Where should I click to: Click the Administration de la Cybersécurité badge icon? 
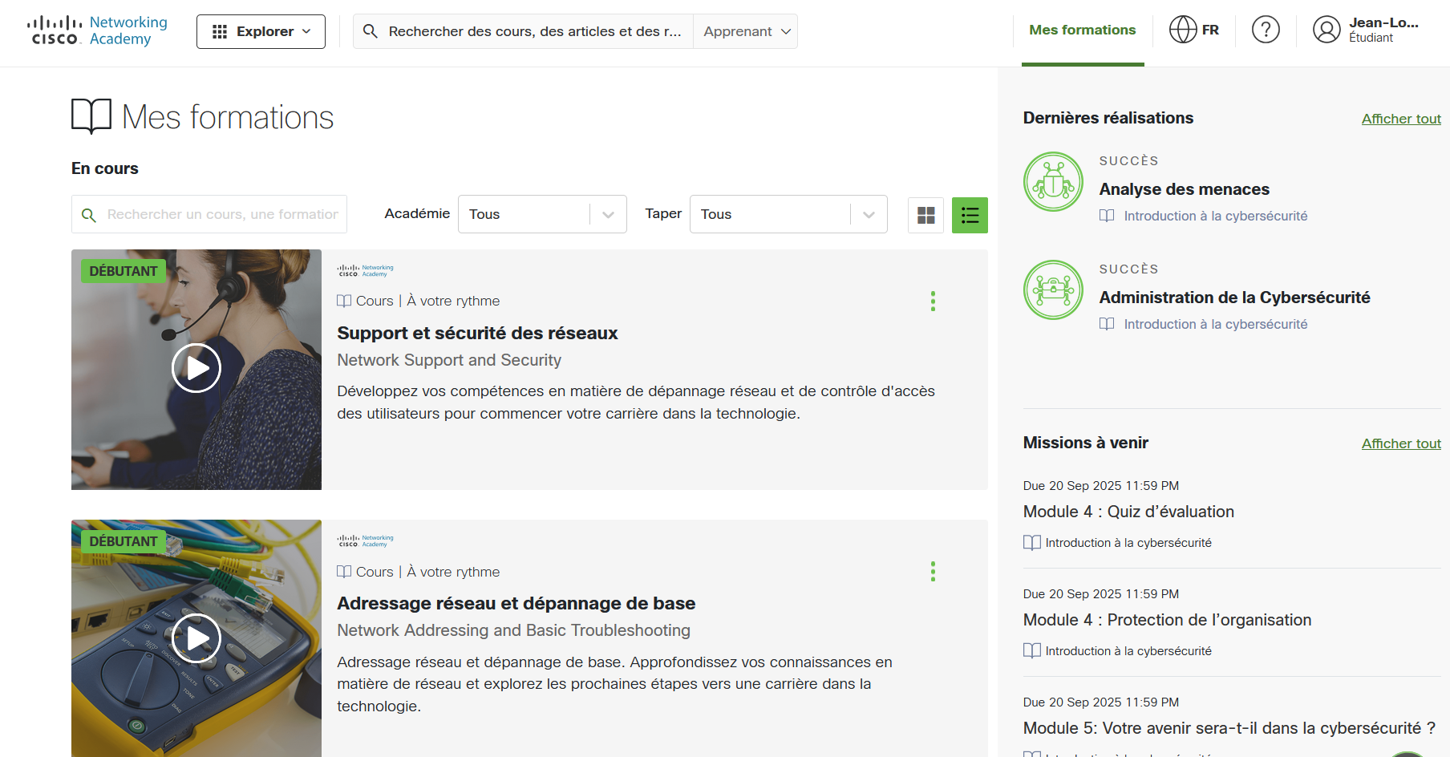pyautogui.click(x=1053, y=290)
